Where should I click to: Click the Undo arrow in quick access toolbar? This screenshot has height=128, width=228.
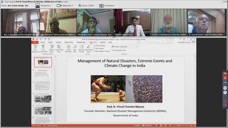pyautogui.click(x=41, y=39)
